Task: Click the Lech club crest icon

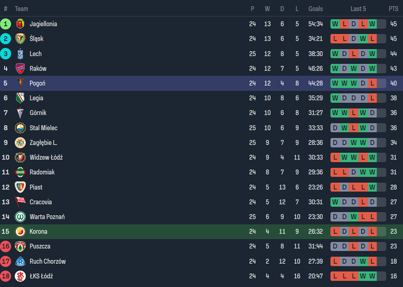Action: click(x=20, y=54)
